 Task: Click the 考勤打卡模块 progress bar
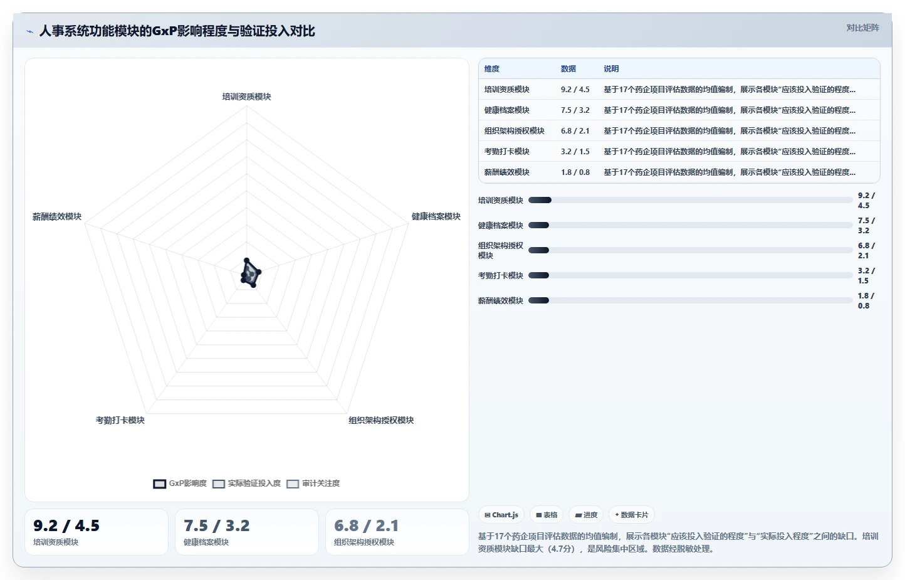690,276
